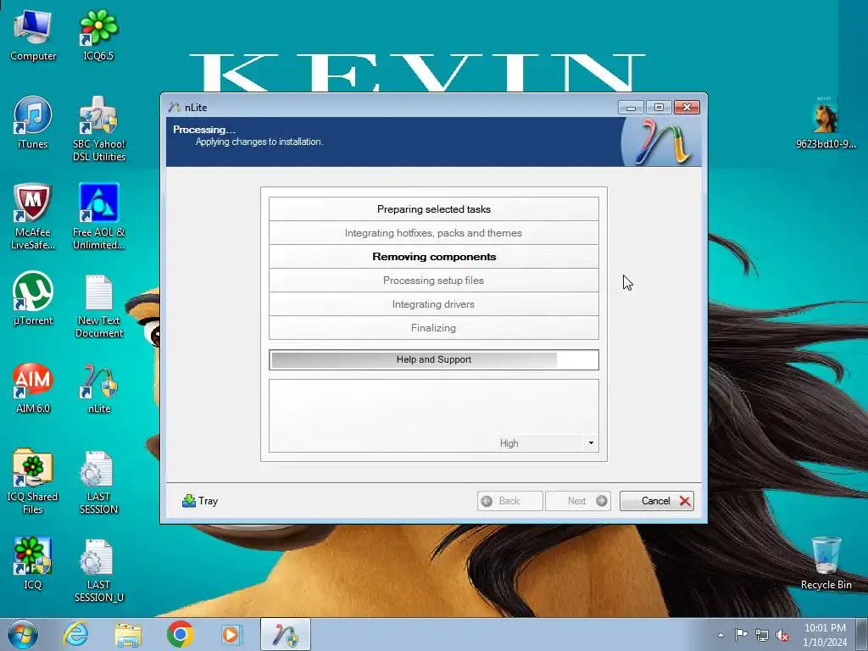Select the ICQ6.5 desktop shortcut
This screenshot has width=868, height=651.
coord(98,36)
